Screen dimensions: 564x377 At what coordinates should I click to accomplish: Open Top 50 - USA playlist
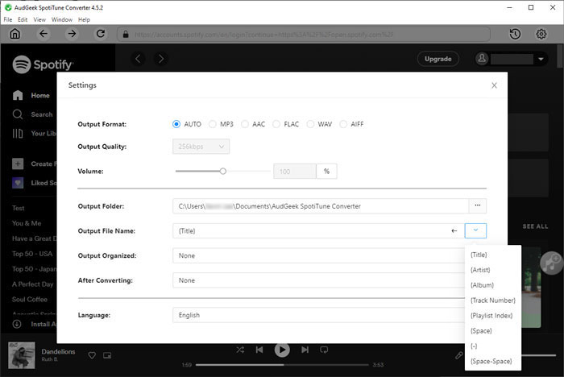32,254
